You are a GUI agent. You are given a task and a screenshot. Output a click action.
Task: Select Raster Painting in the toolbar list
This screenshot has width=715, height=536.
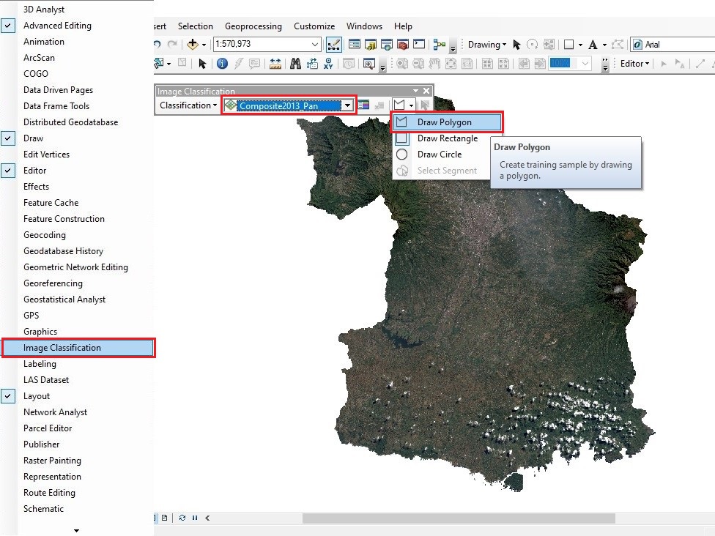click(x=52, y=461)
